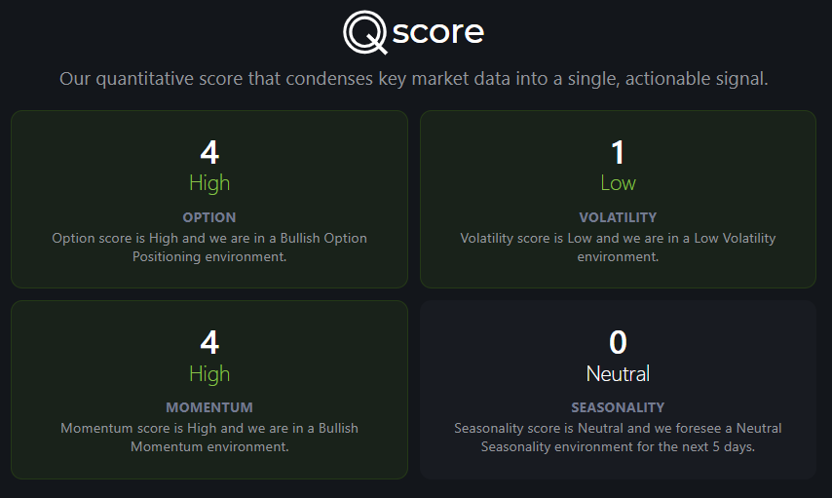Click the green High label under Option

[209, 183]
